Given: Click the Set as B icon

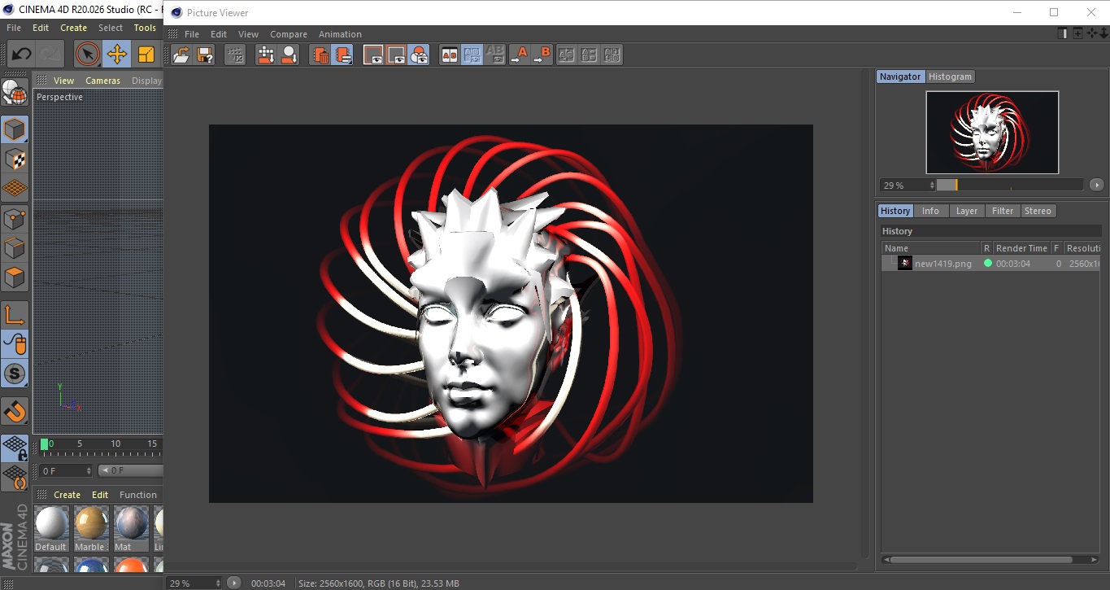Looking at the screenshot, I should pos(542,55).
